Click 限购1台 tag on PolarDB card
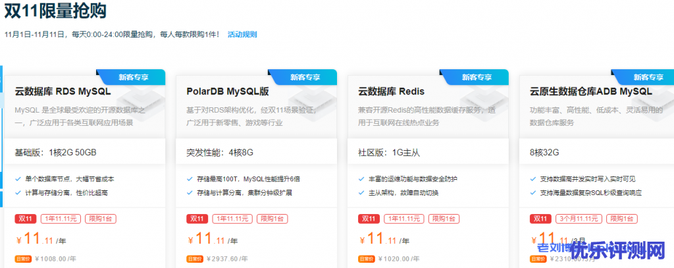 tap(272, 219)
